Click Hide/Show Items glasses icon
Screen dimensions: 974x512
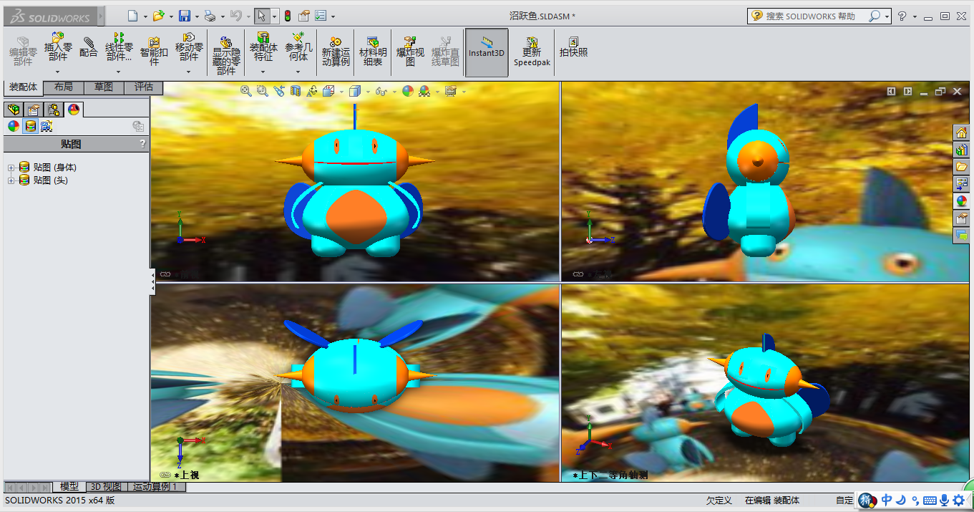[x=381, y=91]
